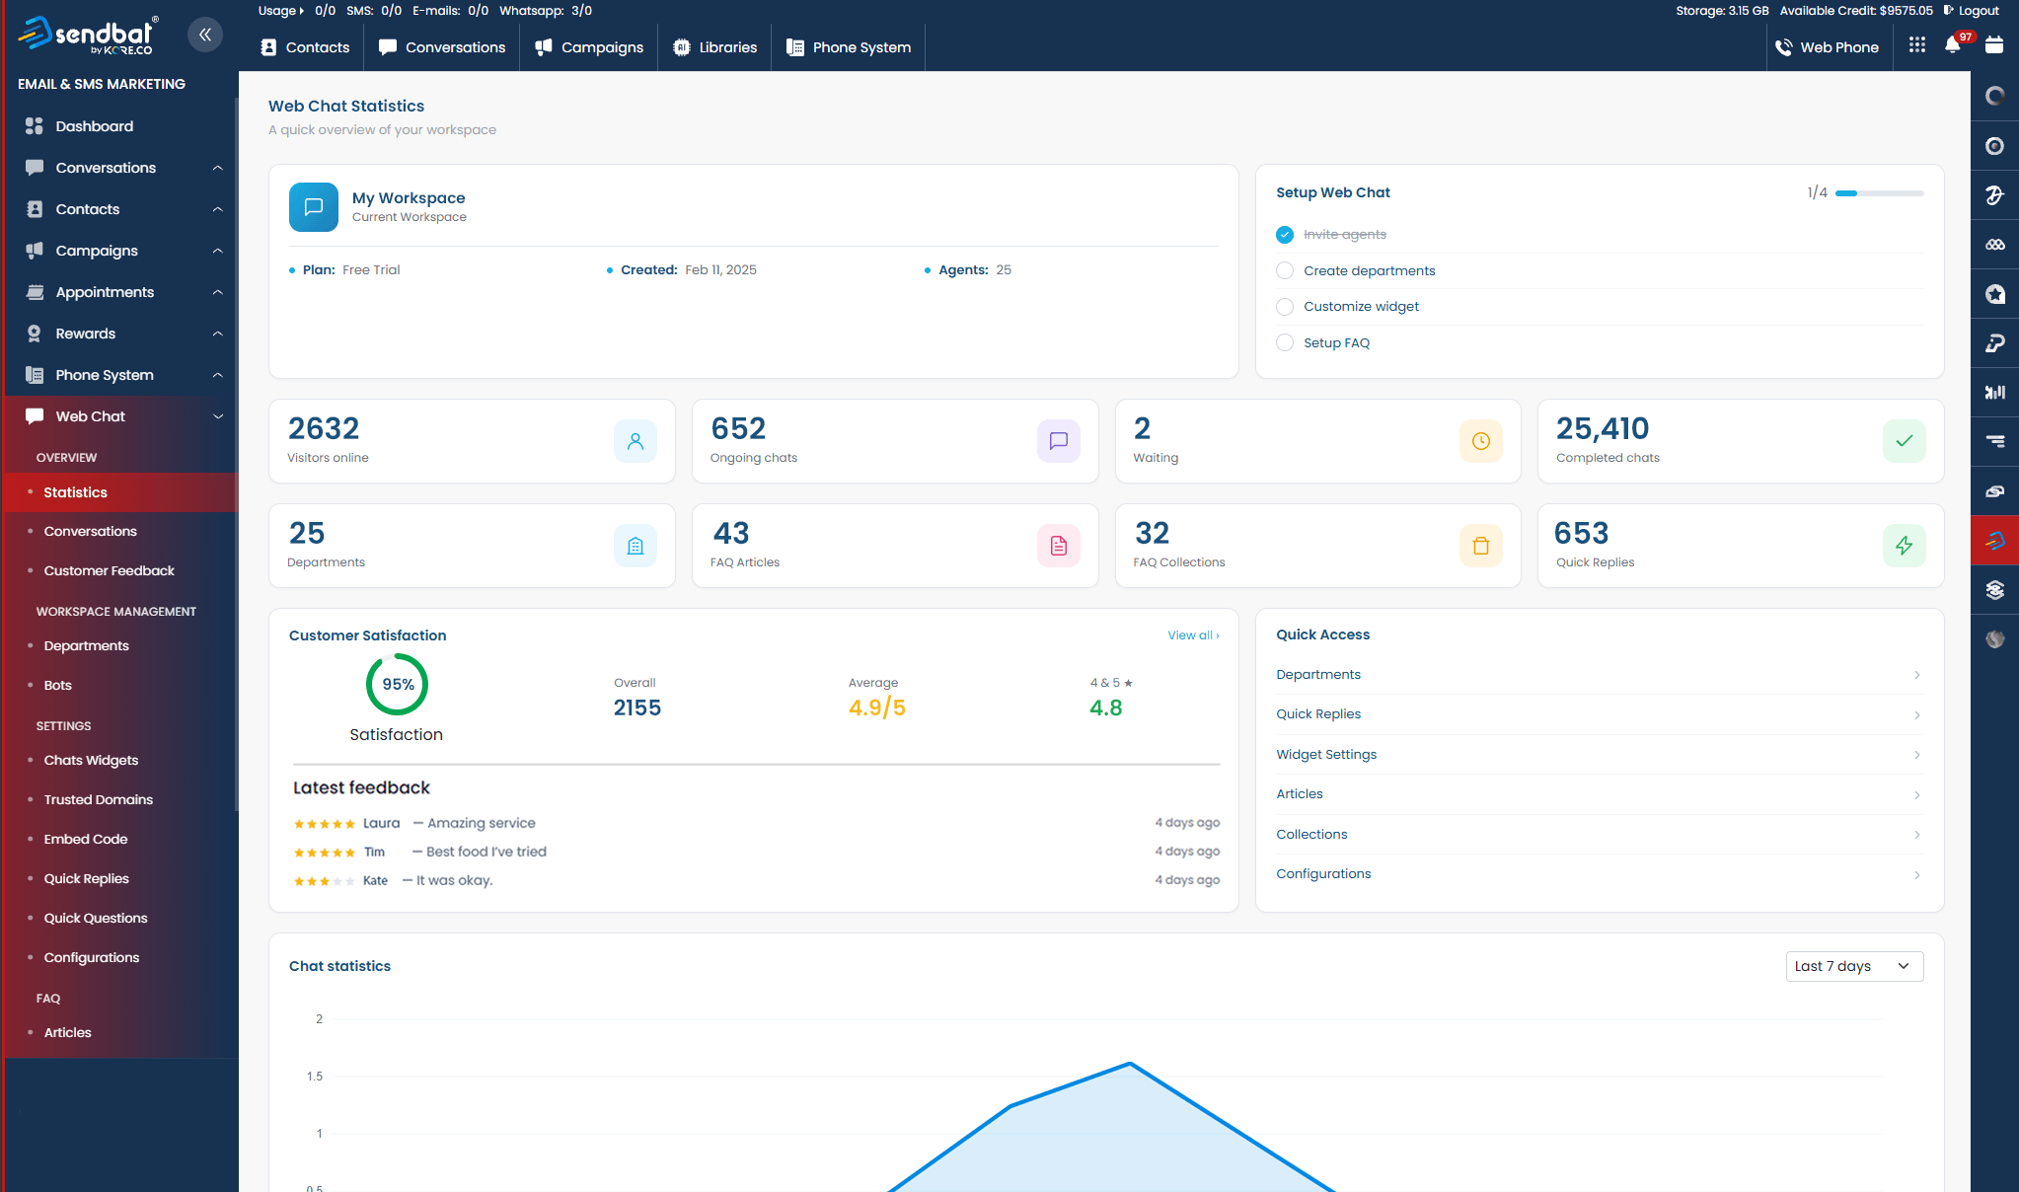Check the Customize widget radio circle
The height and width of the screenshot is (1192, 2019).
pyautogui.click(x=1285, y=307)
